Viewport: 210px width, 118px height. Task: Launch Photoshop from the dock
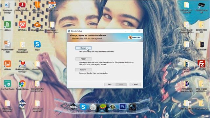(122, 107)
